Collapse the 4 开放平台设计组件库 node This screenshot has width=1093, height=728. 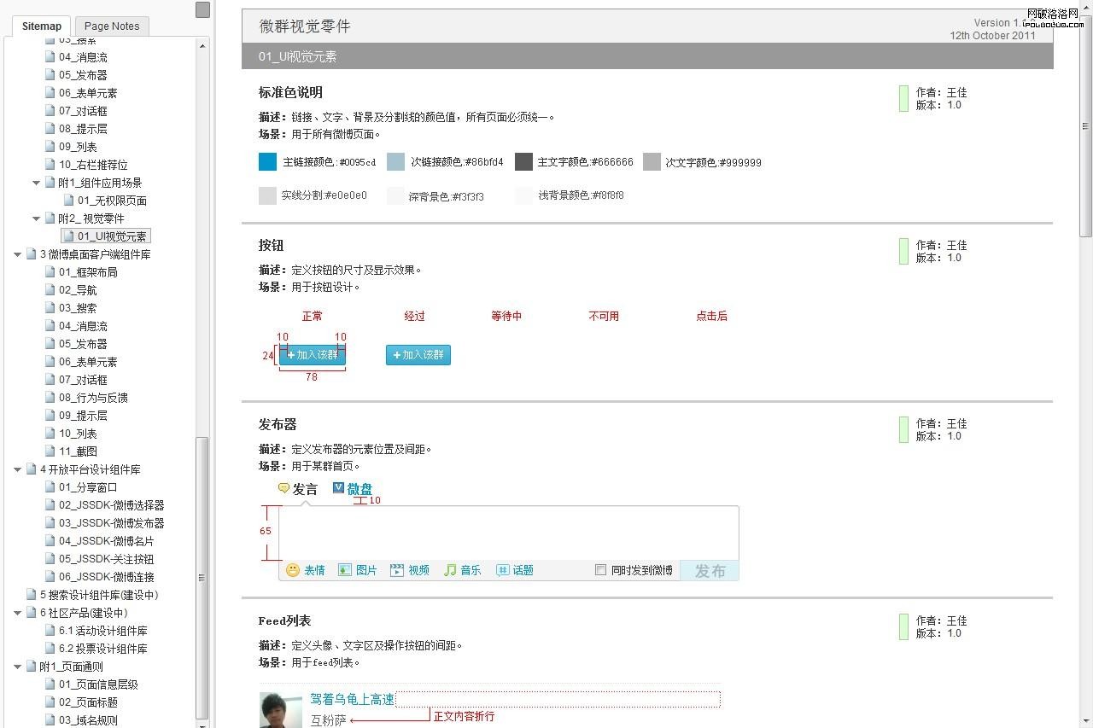[18, 469]
